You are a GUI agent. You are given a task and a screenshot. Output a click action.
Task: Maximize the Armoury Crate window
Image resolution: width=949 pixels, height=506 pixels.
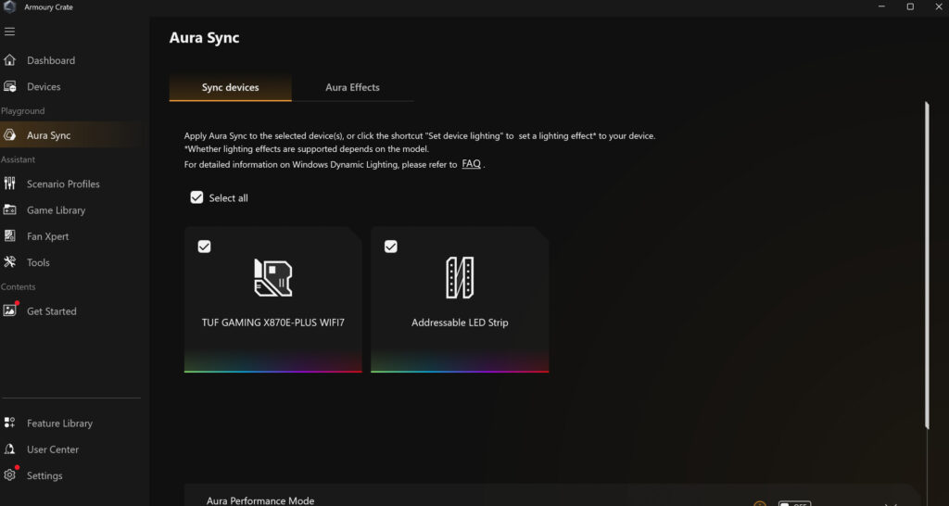coord(910,6)
